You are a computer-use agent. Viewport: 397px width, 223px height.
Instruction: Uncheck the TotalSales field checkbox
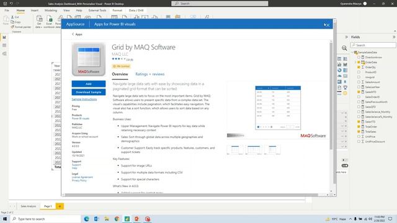coord(359,132)
